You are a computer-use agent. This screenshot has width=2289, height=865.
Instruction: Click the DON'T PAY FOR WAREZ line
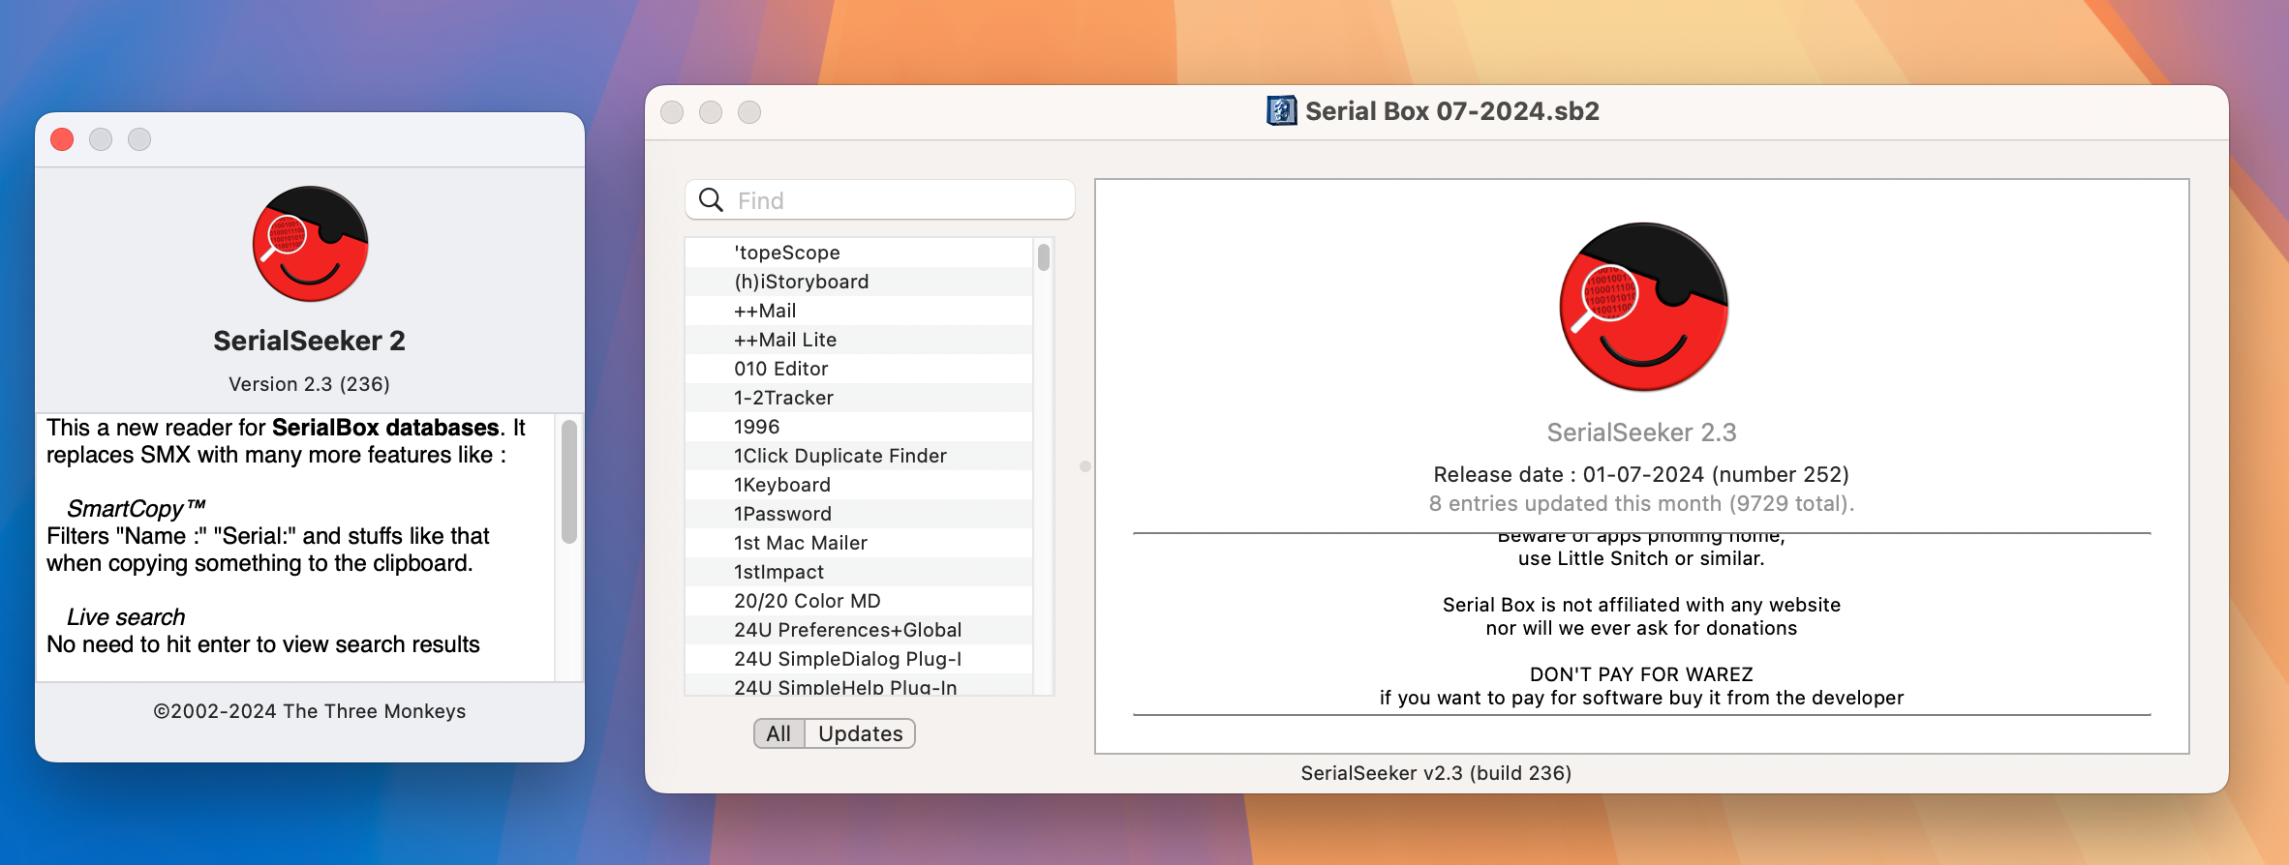pyautogui.click(x=1641, y=674)
